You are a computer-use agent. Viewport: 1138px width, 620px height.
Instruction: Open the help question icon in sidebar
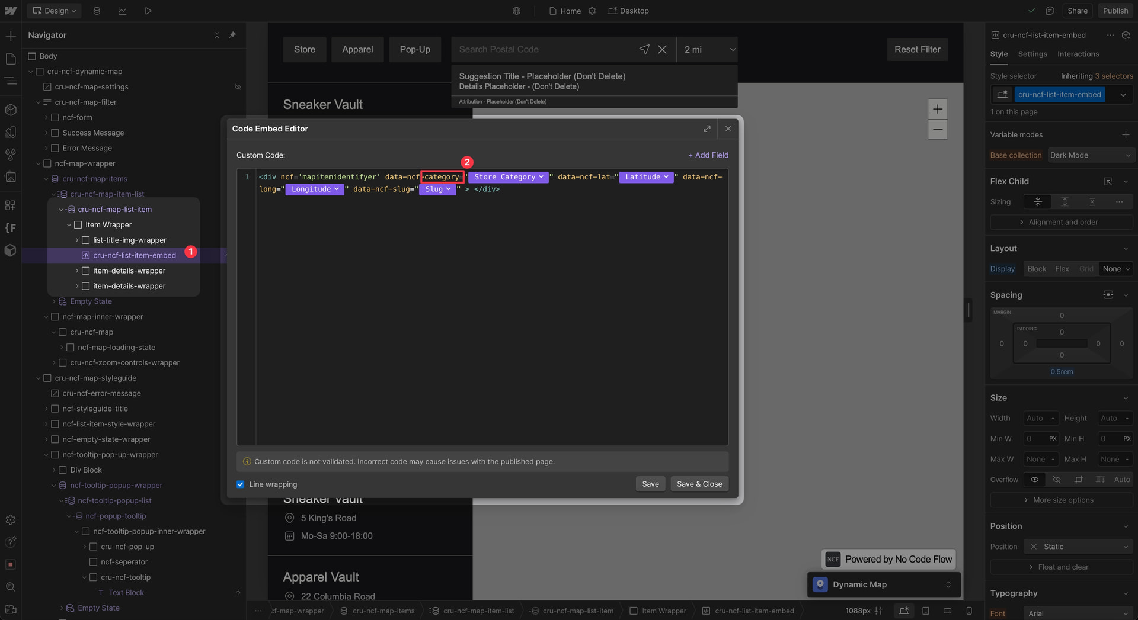point(11,542)
